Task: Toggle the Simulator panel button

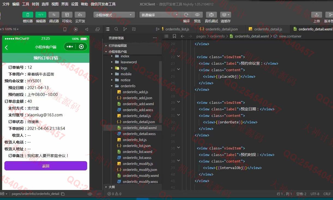Action: (28, 15)
